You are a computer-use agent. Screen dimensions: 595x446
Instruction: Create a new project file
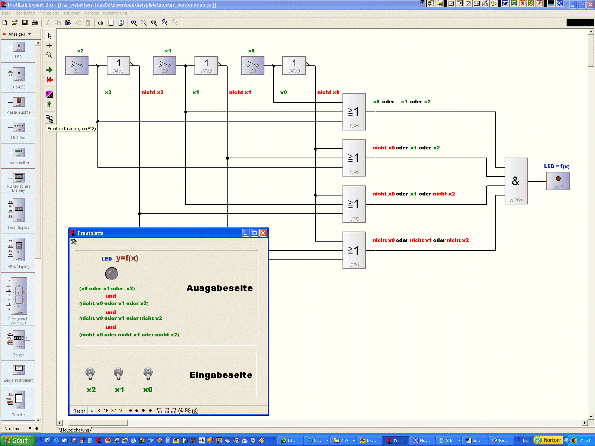coord(5,23)
